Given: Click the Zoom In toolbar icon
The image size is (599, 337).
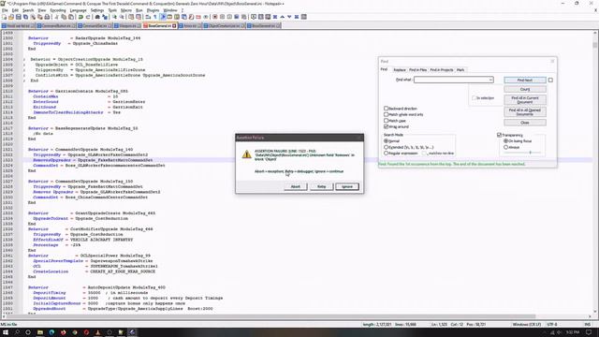Looking at the screenshot, I should coord(114,17).
